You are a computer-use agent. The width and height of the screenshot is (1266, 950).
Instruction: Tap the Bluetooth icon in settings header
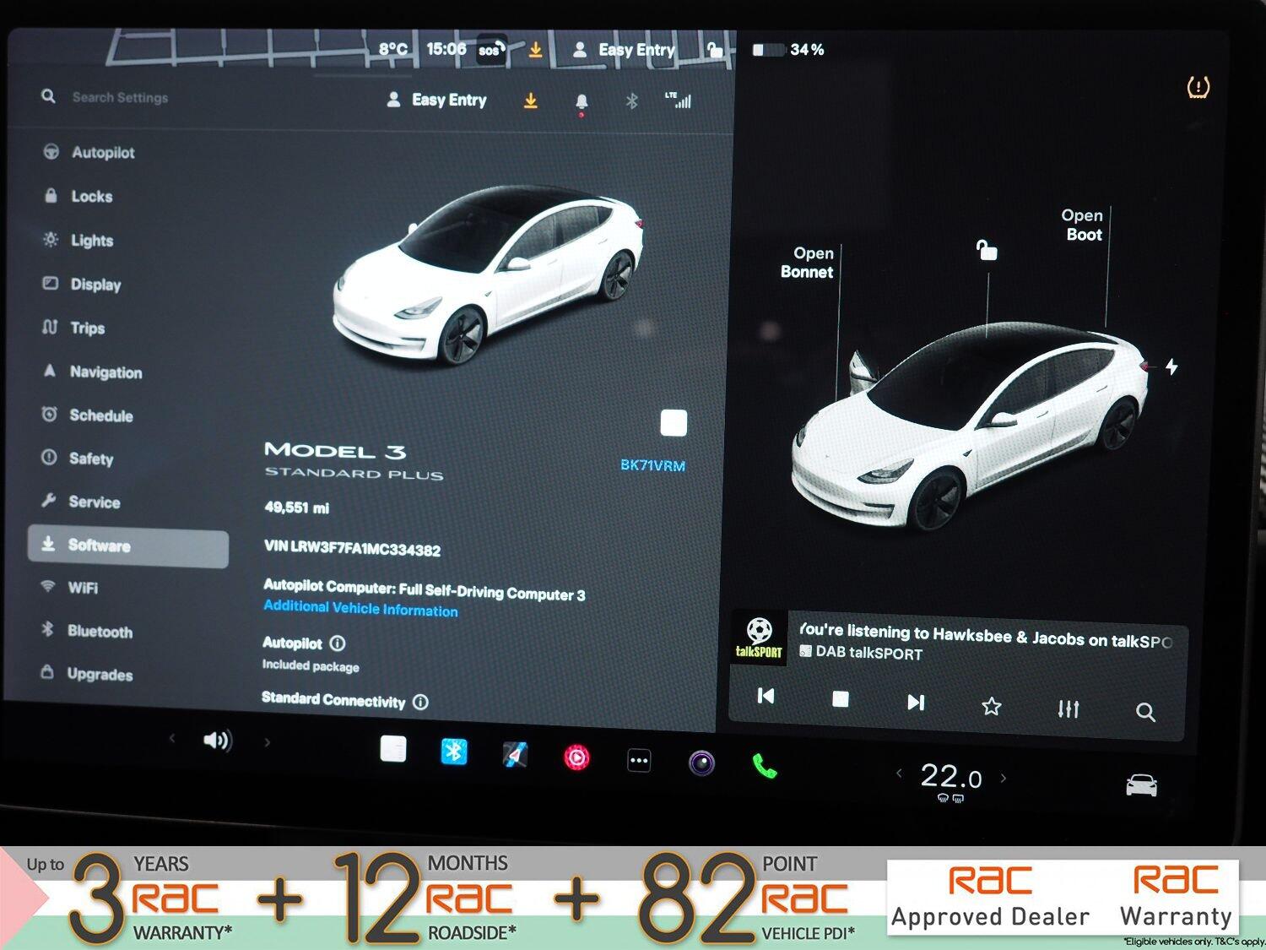(631, 101)
